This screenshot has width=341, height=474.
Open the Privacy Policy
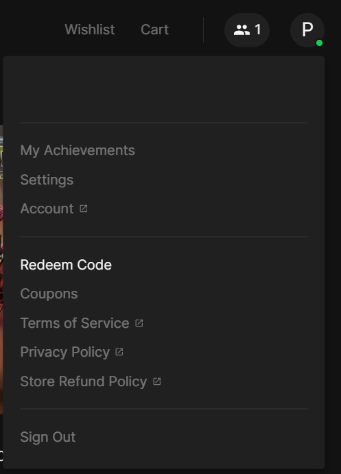pyautogui.click(x=65, y=352)
